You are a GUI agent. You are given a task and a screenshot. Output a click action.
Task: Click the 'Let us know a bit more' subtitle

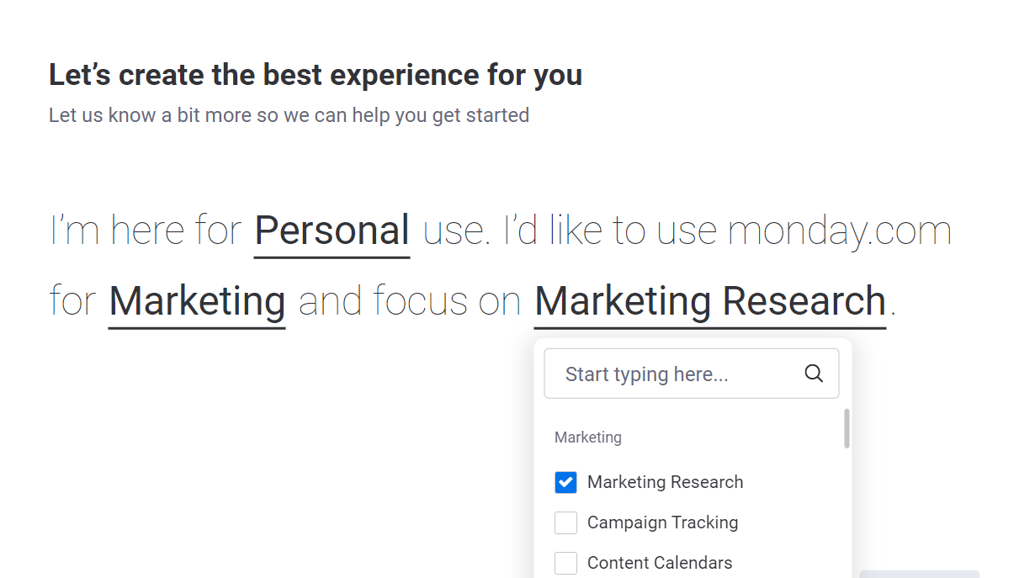point(289,115)
